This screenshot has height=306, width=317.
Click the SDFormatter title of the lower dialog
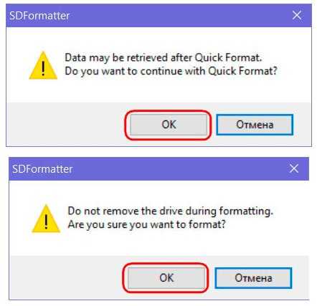(42, 169)
